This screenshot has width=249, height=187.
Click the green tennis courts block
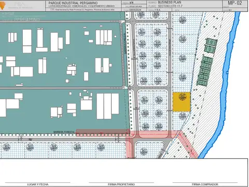point(205,71)
